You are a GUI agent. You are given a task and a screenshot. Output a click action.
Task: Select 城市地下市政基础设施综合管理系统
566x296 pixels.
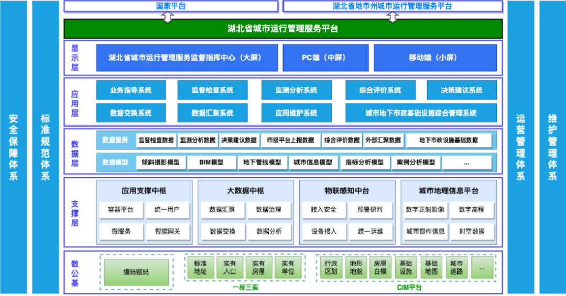coord(421,113)
